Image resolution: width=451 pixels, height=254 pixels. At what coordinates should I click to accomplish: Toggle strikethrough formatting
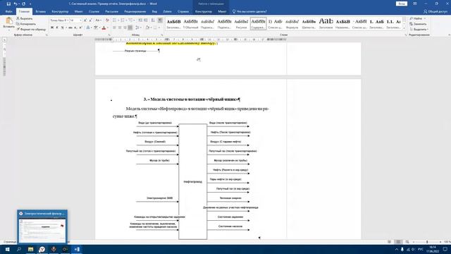point(70,28)
